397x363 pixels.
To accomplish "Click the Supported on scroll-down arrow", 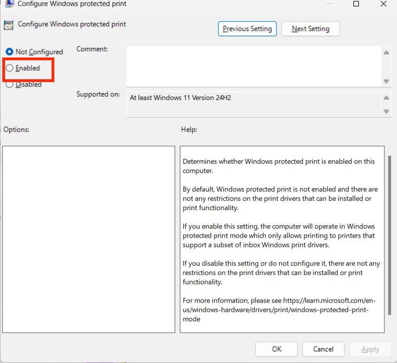I will pos(387,111).
